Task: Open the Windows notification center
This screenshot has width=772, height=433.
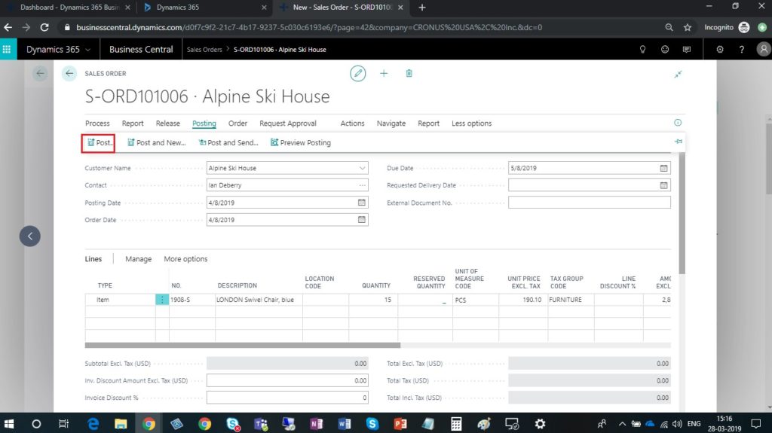Action: pos(755,424)
